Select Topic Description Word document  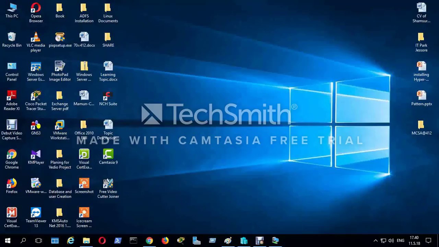point(108,130)
